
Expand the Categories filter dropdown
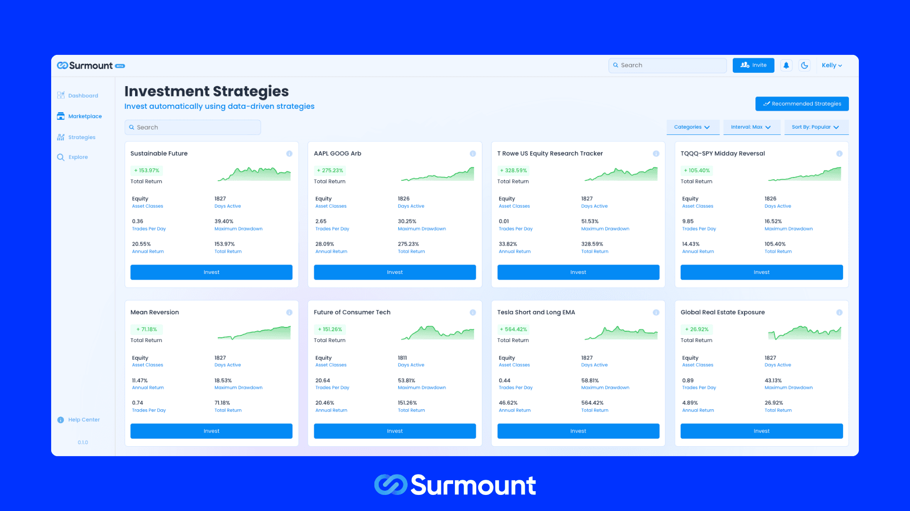pyautogui.click(x=692, y=127)
